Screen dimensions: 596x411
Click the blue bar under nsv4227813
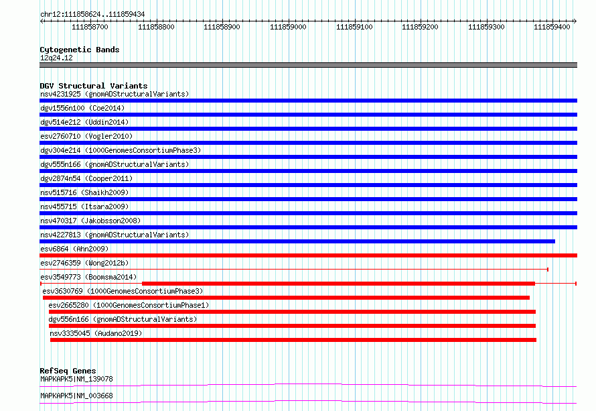297,241
